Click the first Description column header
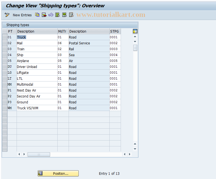The height and width of the screenshot is (179, 216). [x=37, y=31]
